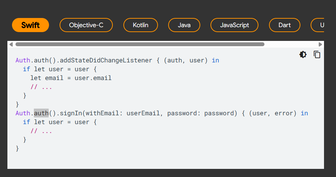This screenshot has width=336, height=177.
Task: Click the horizontal scrollbar thumb
Action: (140, 44)
